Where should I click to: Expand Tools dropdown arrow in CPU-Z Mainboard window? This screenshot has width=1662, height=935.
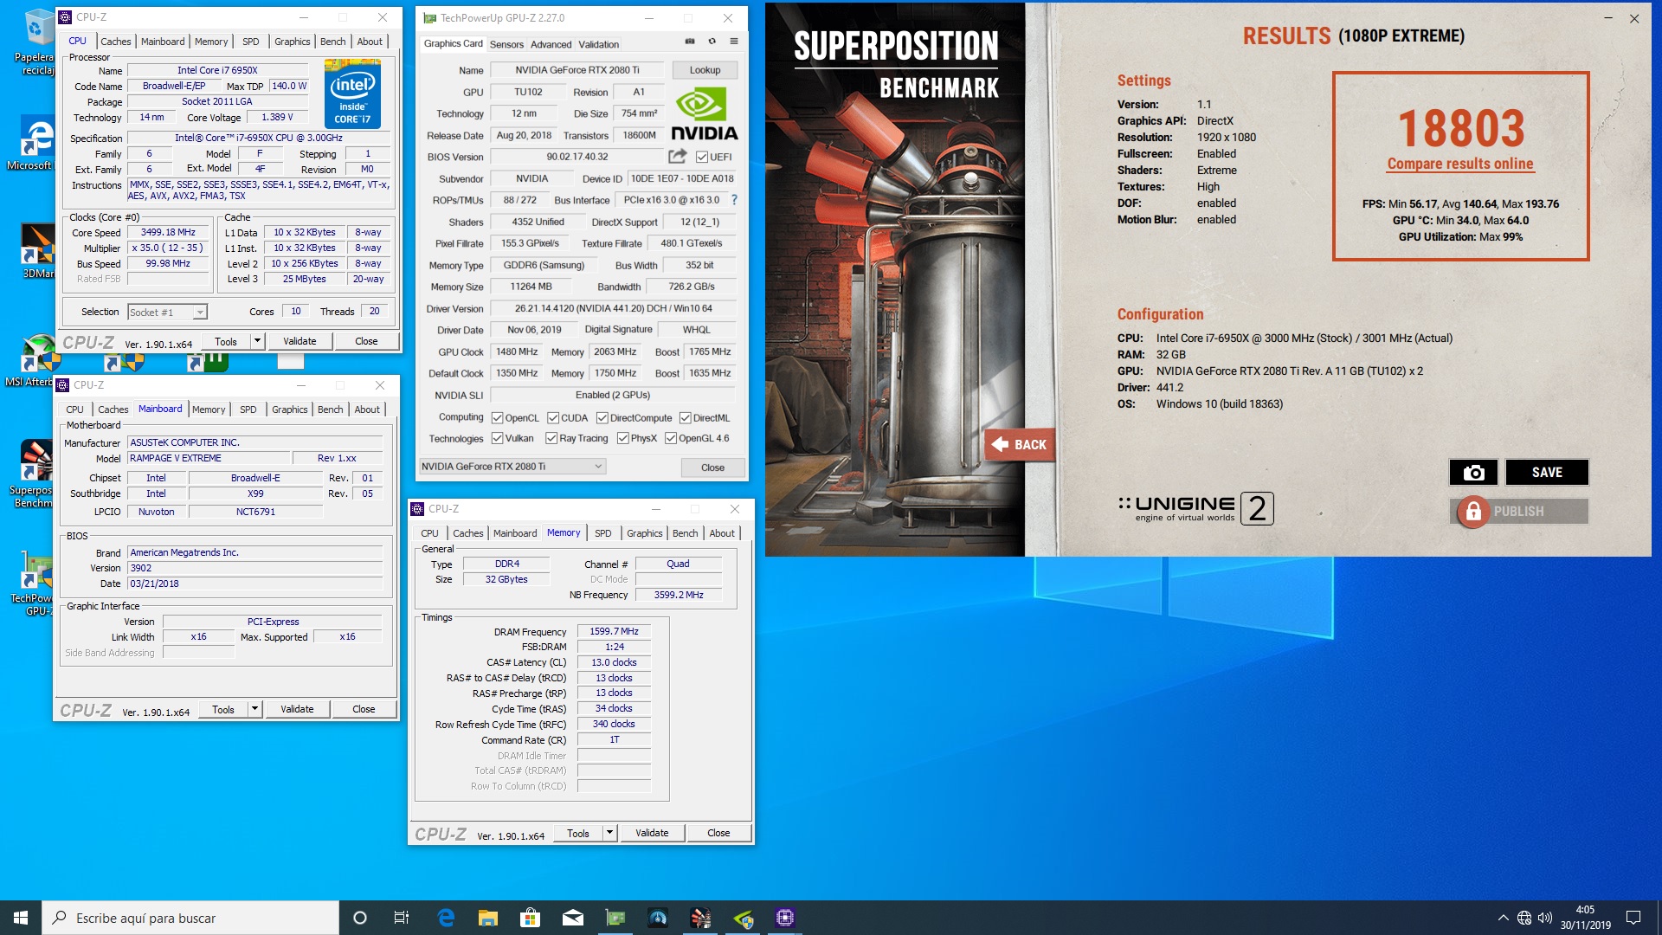254,709
